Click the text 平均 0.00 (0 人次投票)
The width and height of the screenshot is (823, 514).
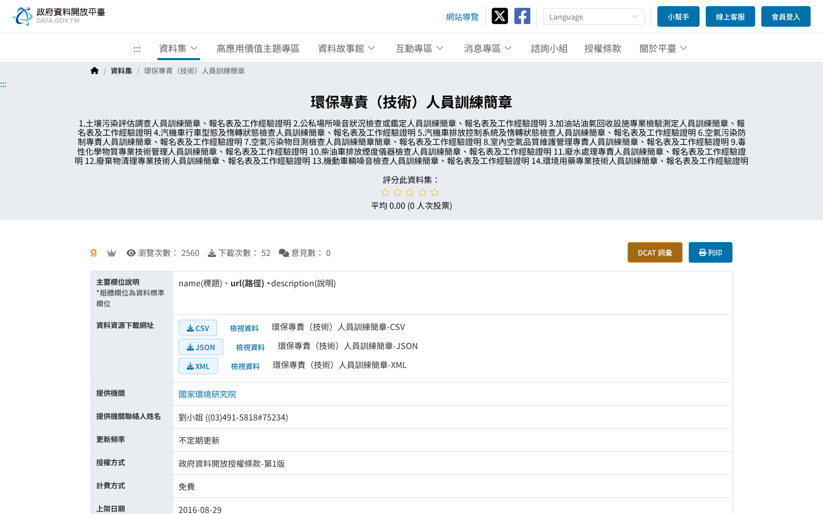point(411,206)
